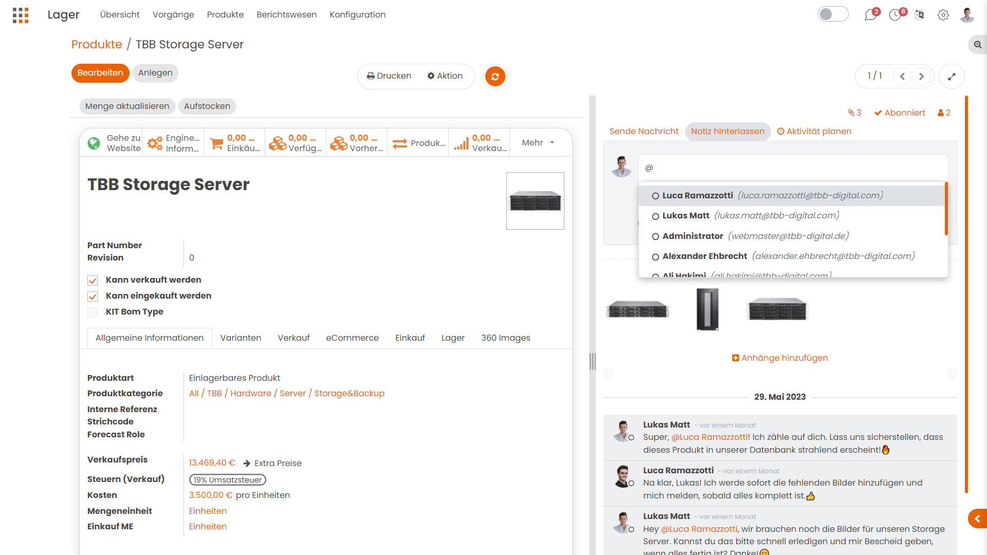987x555 pixels.
Task: Select Administrator from mention list
Action: coord(792,236)
